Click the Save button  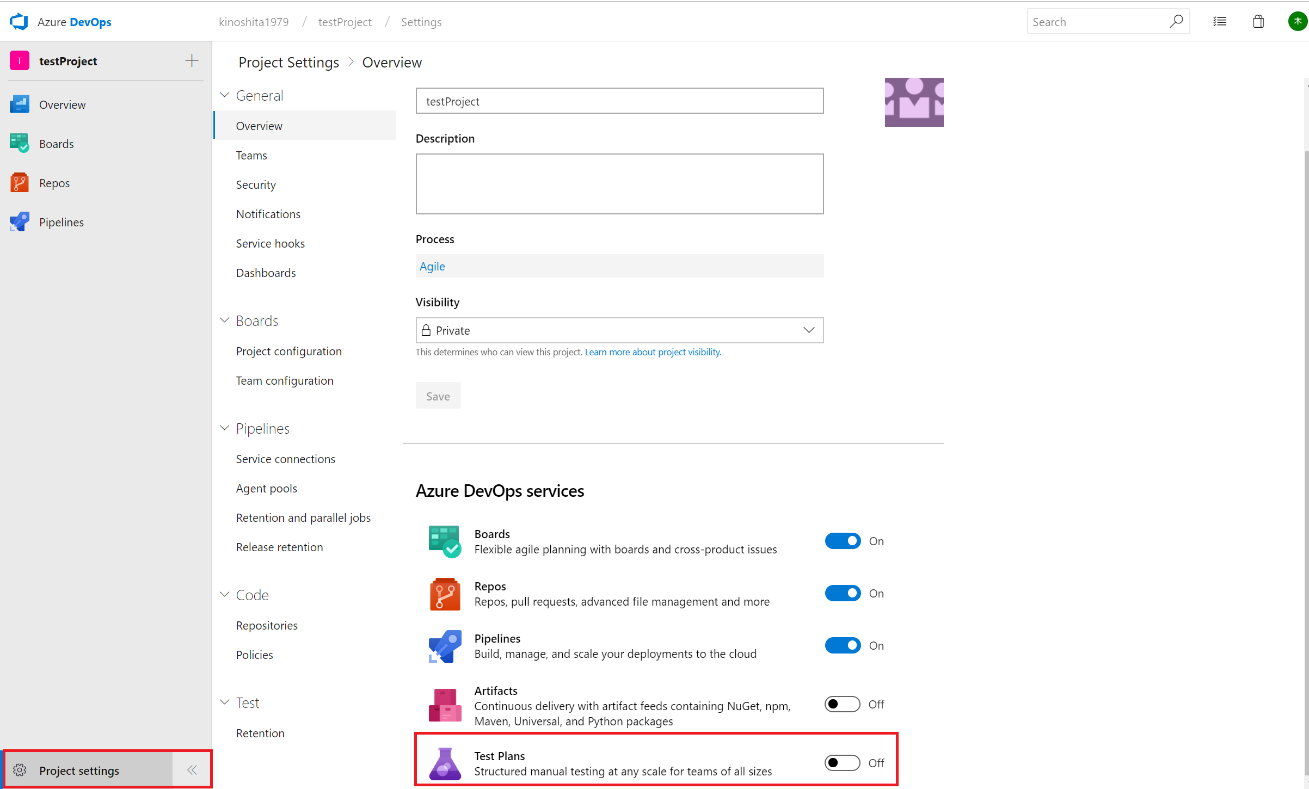click(x=438, y=396)
